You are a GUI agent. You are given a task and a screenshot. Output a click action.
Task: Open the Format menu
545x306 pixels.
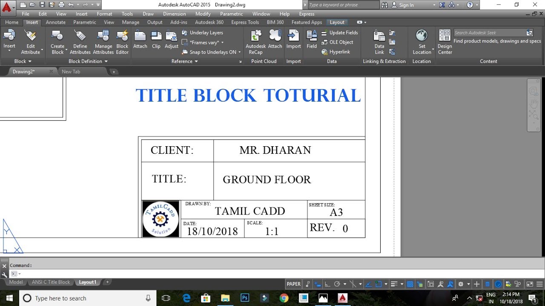(104, 14)
